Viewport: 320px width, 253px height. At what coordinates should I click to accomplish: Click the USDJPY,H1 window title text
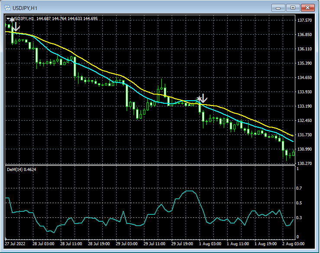pyautogui.click(x=25, y=8)
